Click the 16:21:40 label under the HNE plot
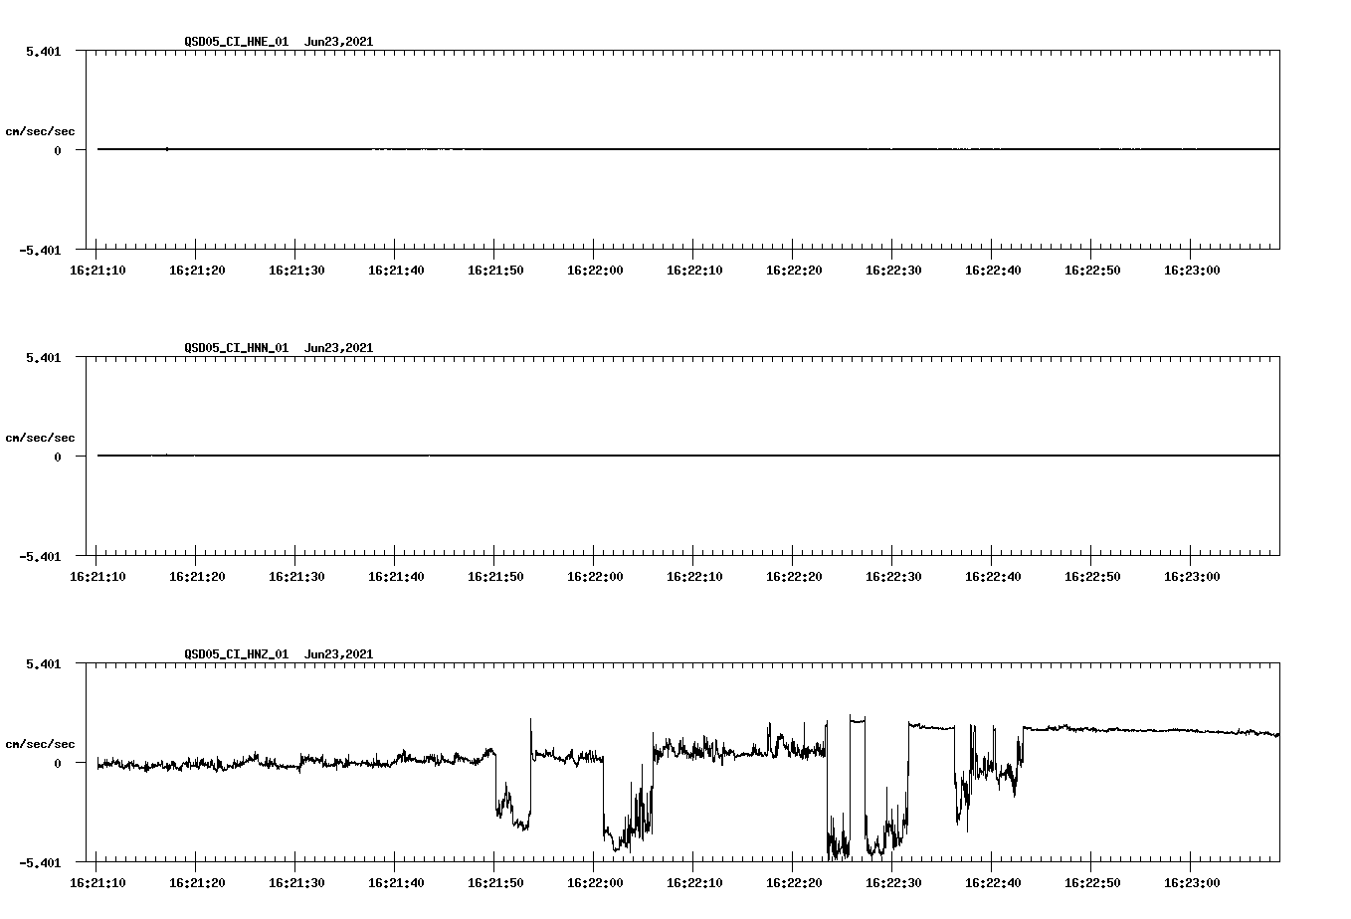Viewport: 1351px width, 919px height. click(396, 271)
